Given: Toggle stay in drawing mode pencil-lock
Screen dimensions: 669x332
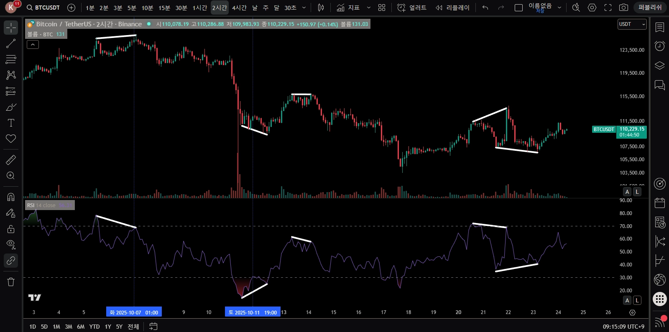Looking at the screenshot, I should tap(11, 213).
